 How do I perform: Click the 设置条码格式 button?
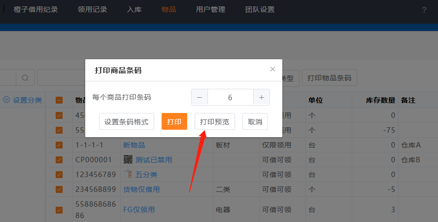click(127, 121)
